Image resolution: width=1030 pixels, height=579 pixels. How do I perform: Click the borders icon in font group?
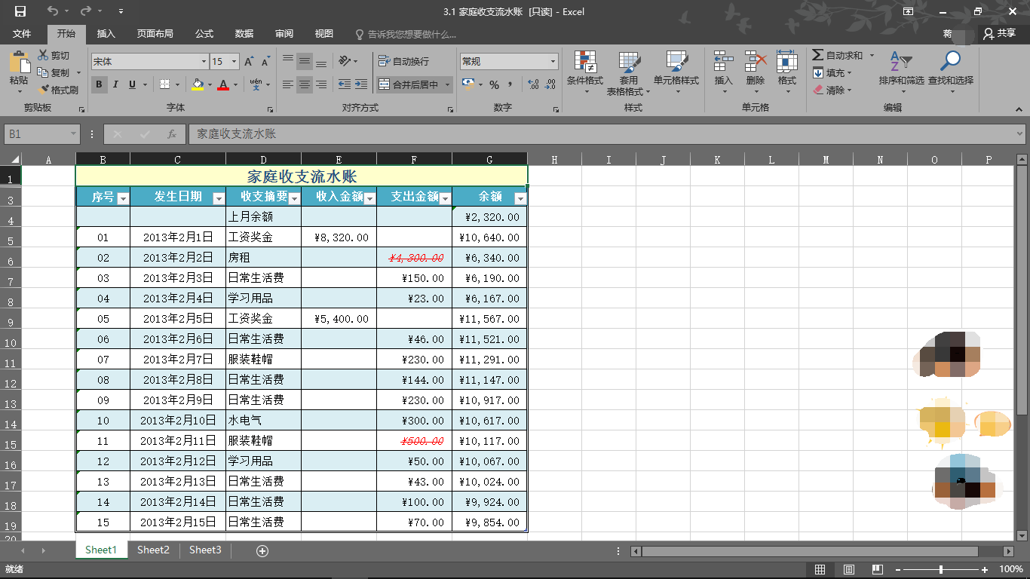tap(164, 84)
